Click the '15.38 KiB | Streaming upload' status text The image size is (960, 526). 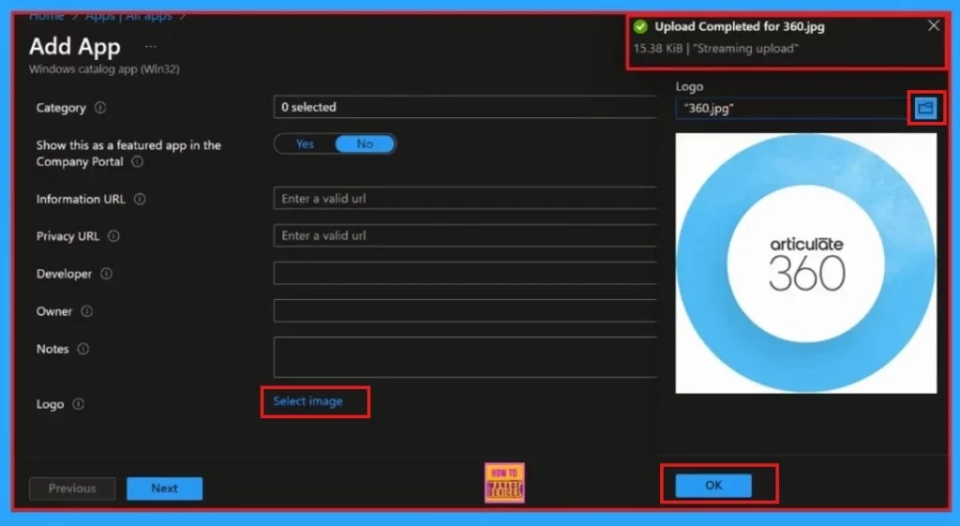715,49
